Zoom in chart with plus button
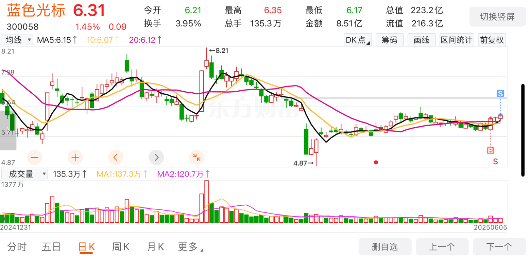Screen dimensions: 530x261 tap(75, 157)
